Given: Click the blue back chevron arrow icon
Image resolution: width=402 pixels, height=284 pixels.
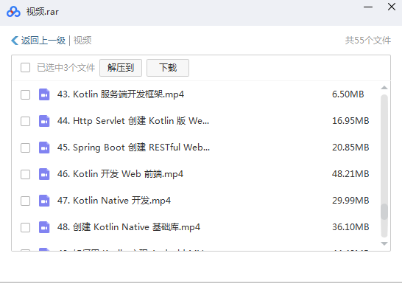Looking at the screenshot, I should pos(15,41).
